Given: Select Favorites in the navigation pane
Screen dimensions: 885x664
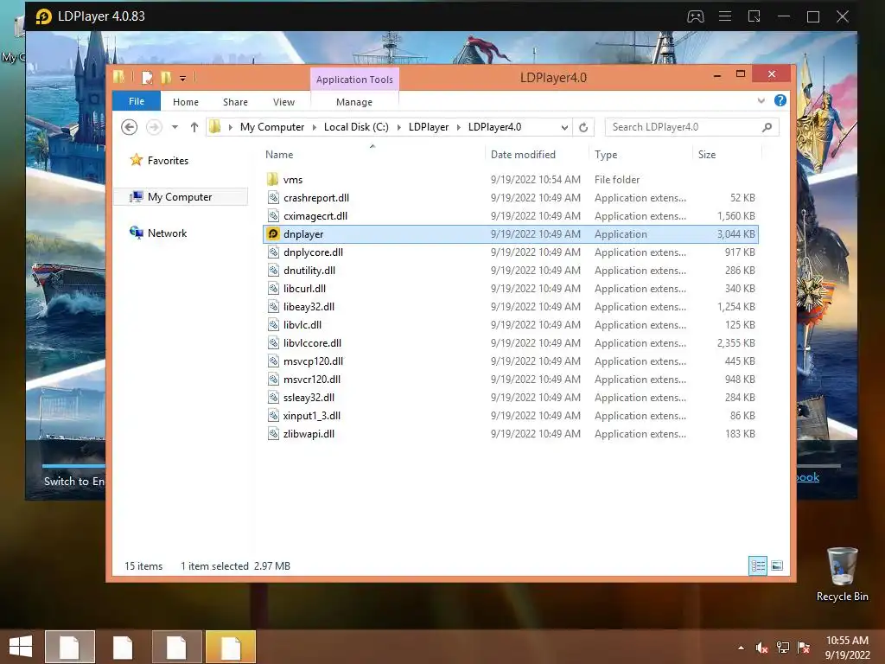Looking at the screenshot, I should (x=168, y=160).
